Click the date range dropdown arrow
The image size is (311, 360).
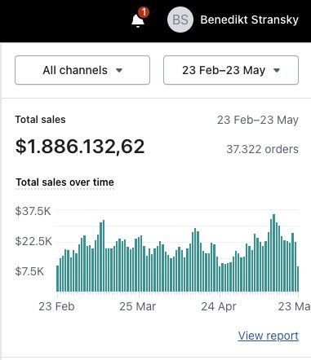pyautogui.click(x=277, y=71)
